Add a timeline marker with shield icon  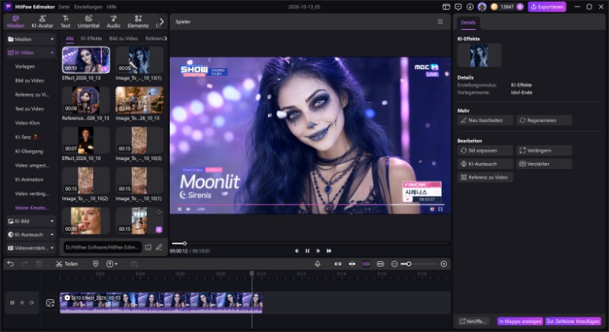(96, 264)
